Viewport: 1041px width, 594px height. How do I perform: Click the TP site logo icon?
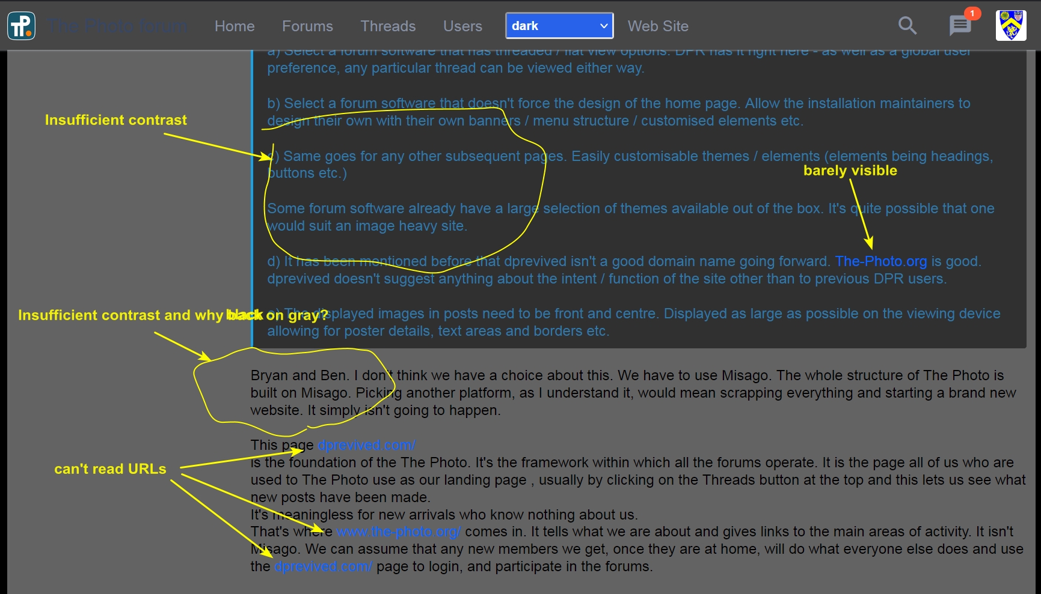point(22,26)
